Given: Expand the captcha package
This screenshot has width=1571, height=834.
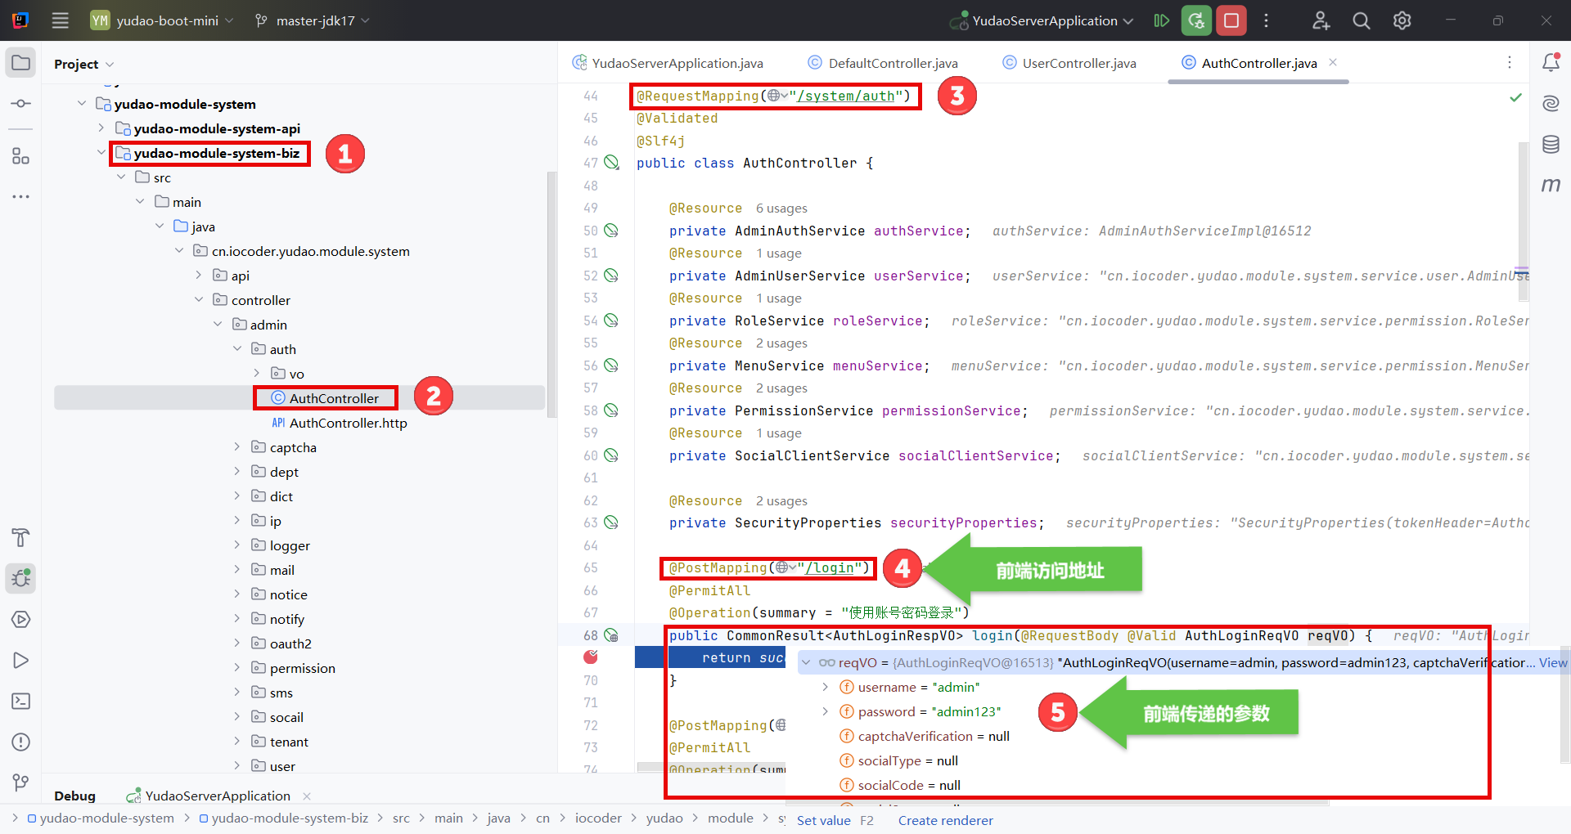Looking at the screenshot, I should coord(237,447).
